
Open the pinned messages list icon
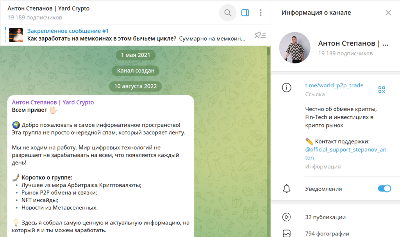point(260,35)
